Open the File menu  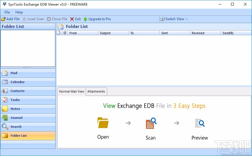(x=7, y=12)
